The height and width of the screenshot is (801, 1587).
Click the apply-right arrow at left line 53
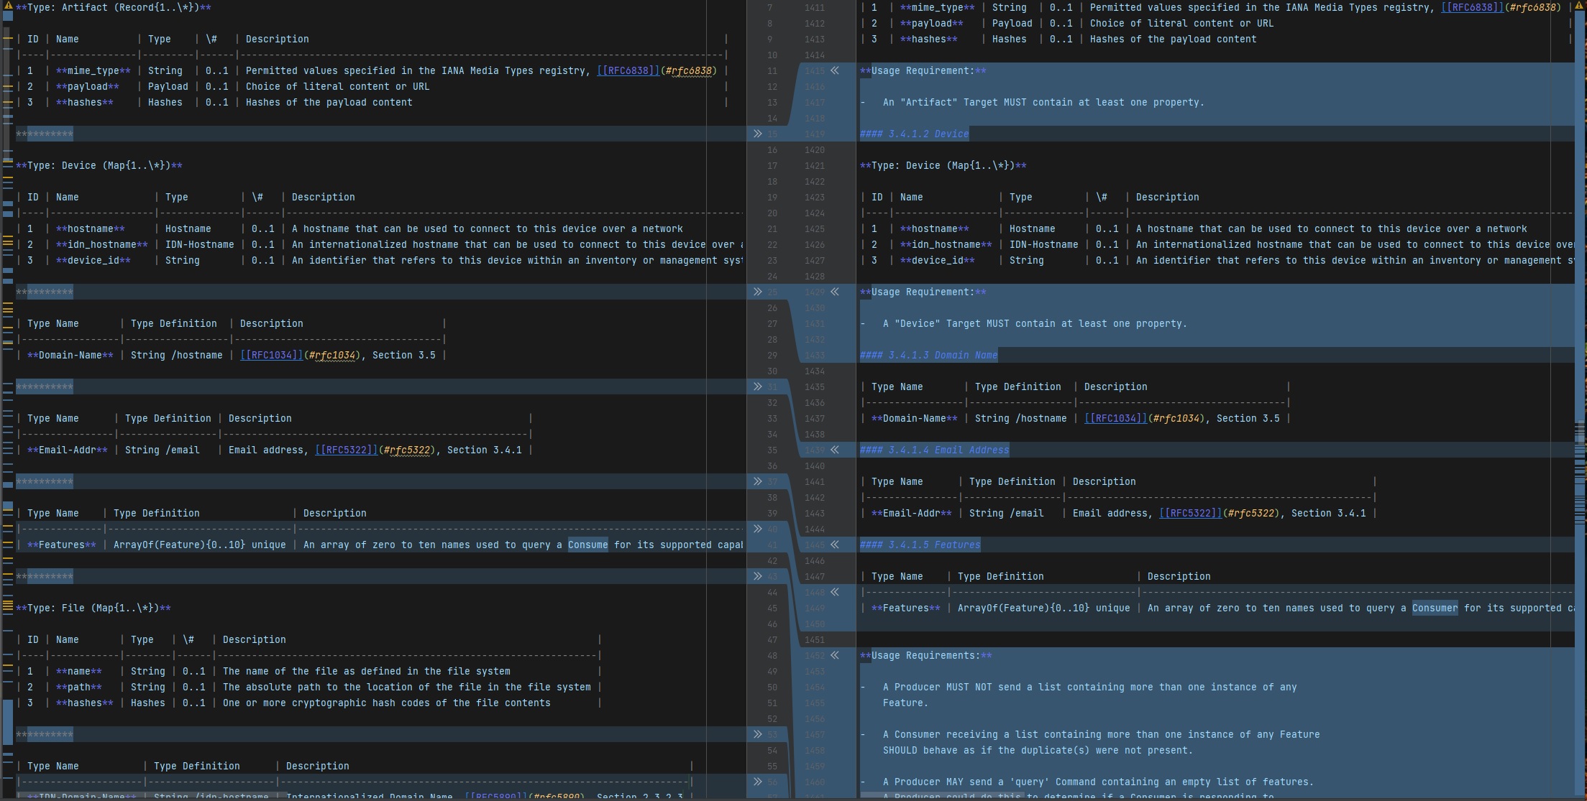(757, 734)
